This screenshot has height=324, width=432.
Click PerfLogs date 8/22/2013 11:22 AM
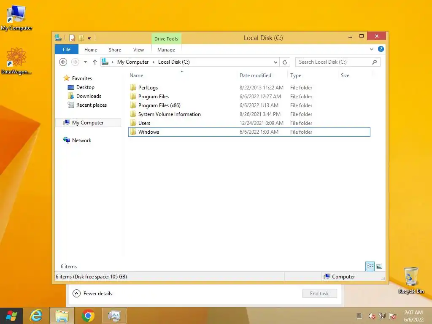(261, 88)
